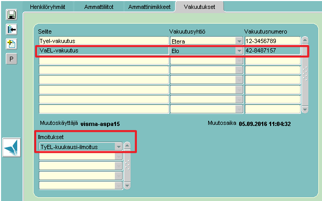Image resolution: width=322 pixels, height=201 pixels.
Task: Open the Etera insurance company dropdown
Action: click(239, 41)
